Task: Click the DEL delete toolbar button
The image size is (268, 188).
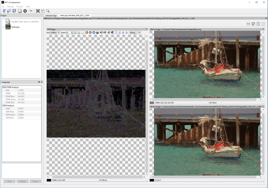Action: point(31,11)
